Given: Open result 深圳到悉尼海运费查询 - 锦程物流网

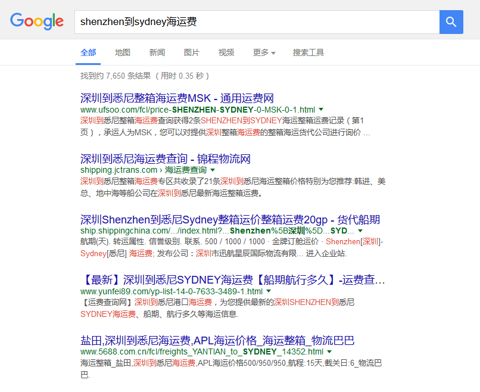Looking at the screenshot, I should click(x=165, y=158).
